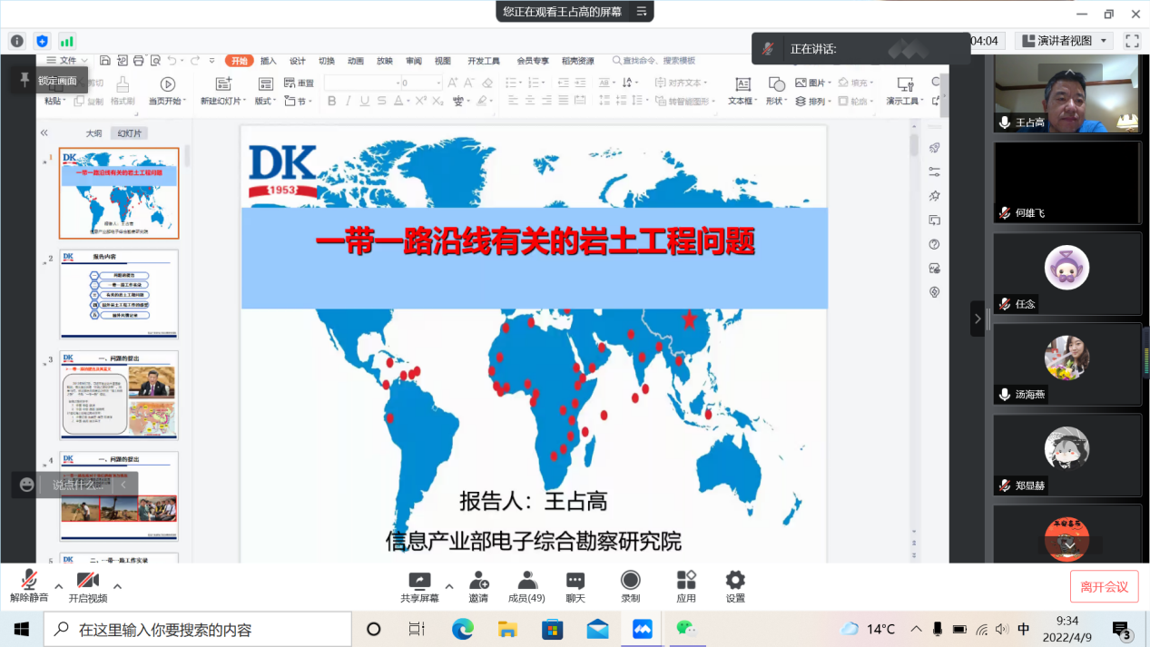Open WeChat from the taskbar
Viewport: 1150px width, 647px height.
pyautogui.click(x=687, y=627)
